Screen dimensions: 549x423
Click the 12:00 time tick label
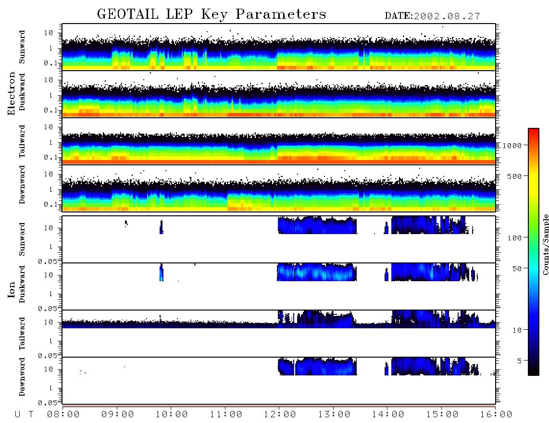[280, 415]
